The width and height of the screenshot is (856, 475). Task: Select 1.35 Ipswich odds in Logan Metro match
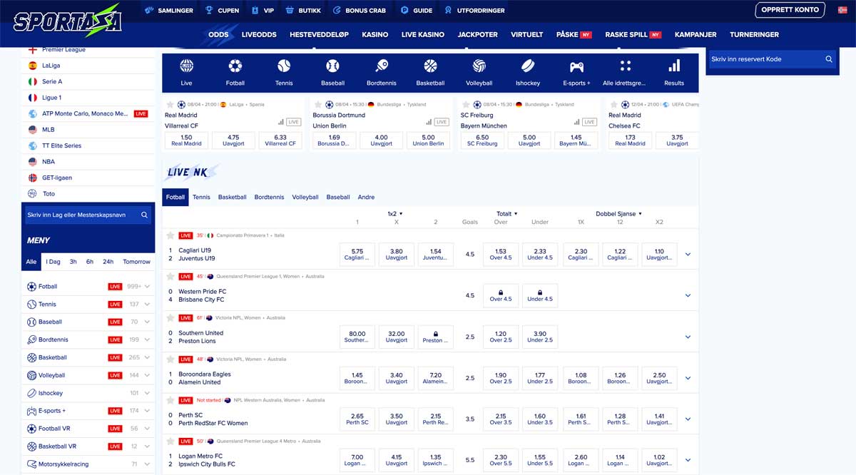point(436,460)
